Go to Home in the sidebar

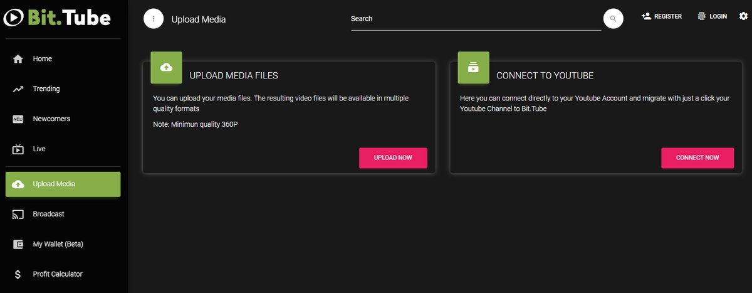(63, 59)
